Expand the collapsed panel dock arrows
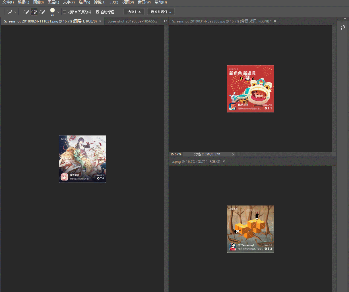The width and height of the screenshot is (349, 292). 345,18
